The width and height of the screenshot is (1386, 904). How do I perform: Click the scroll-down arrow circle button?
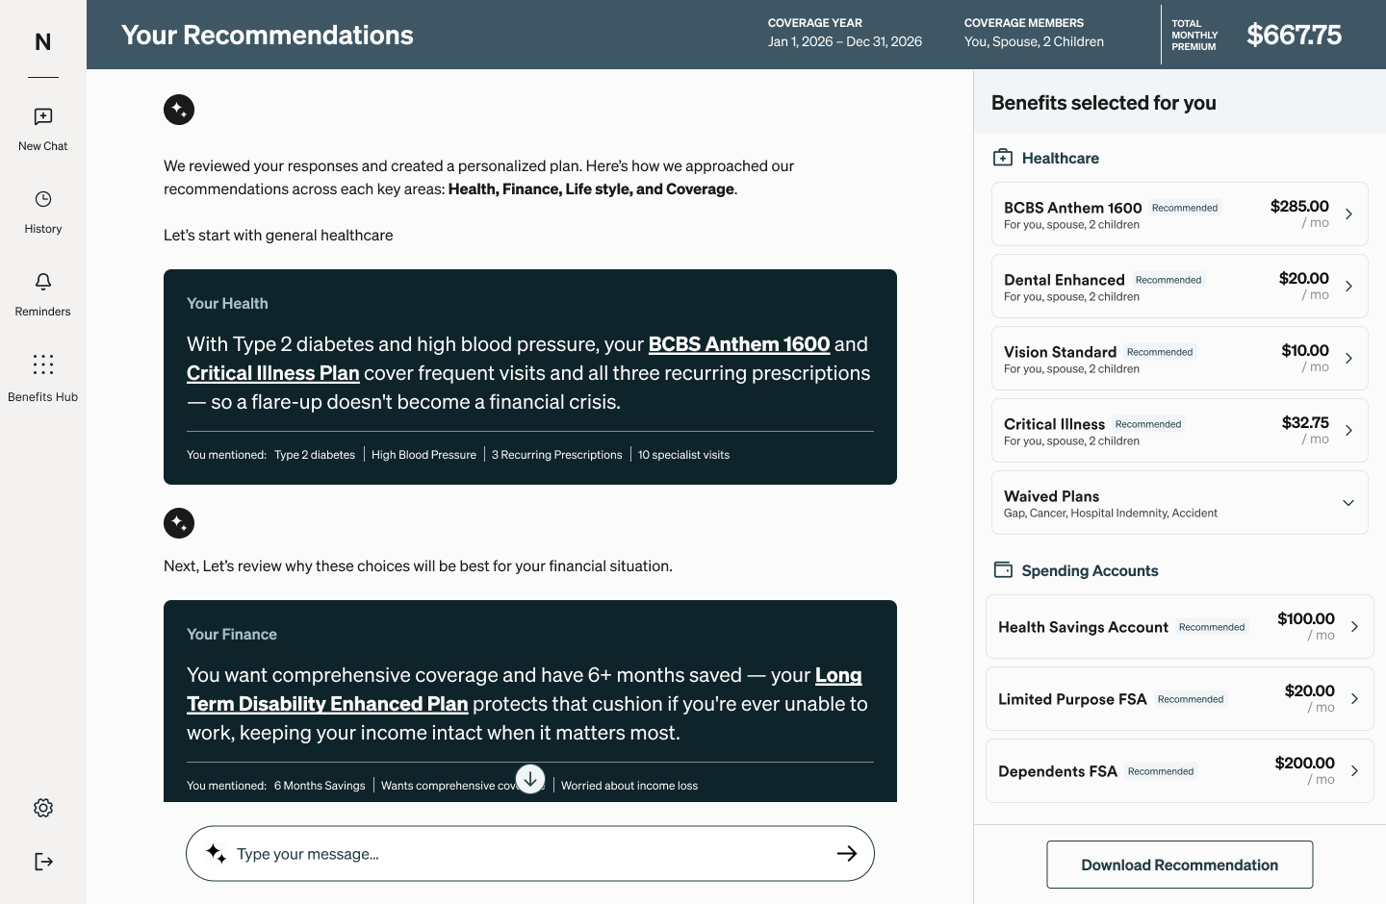[530, 779]
